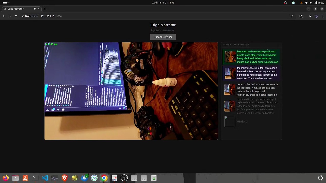The width and height of the screenshot is (326, 183).
Task: Open the Google Lens page search icon
Action: (301, 16)
